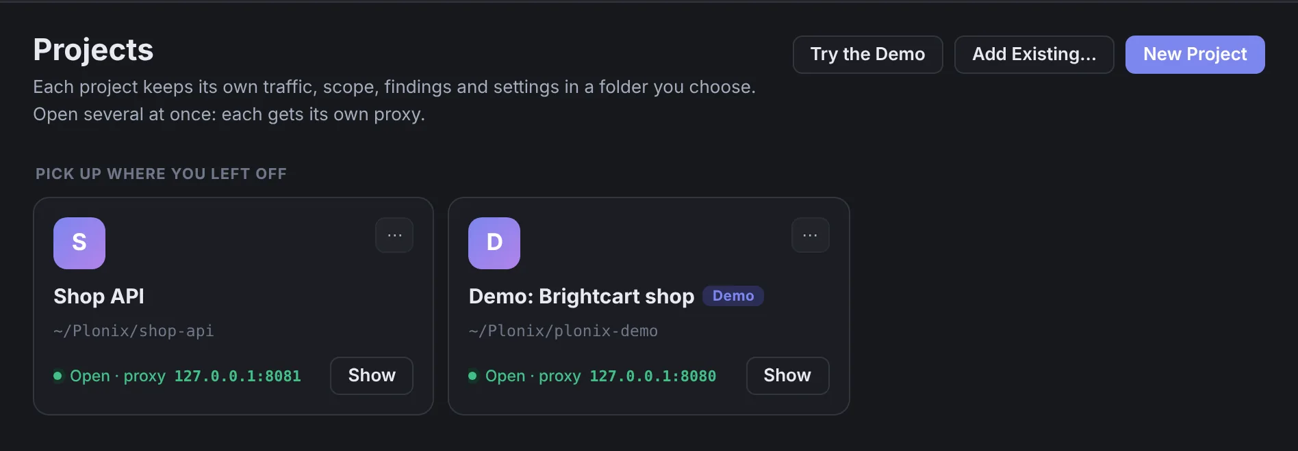Click the green status dot on Shop API
This screenshot has width=1298, height=451.
pos(58,376)
